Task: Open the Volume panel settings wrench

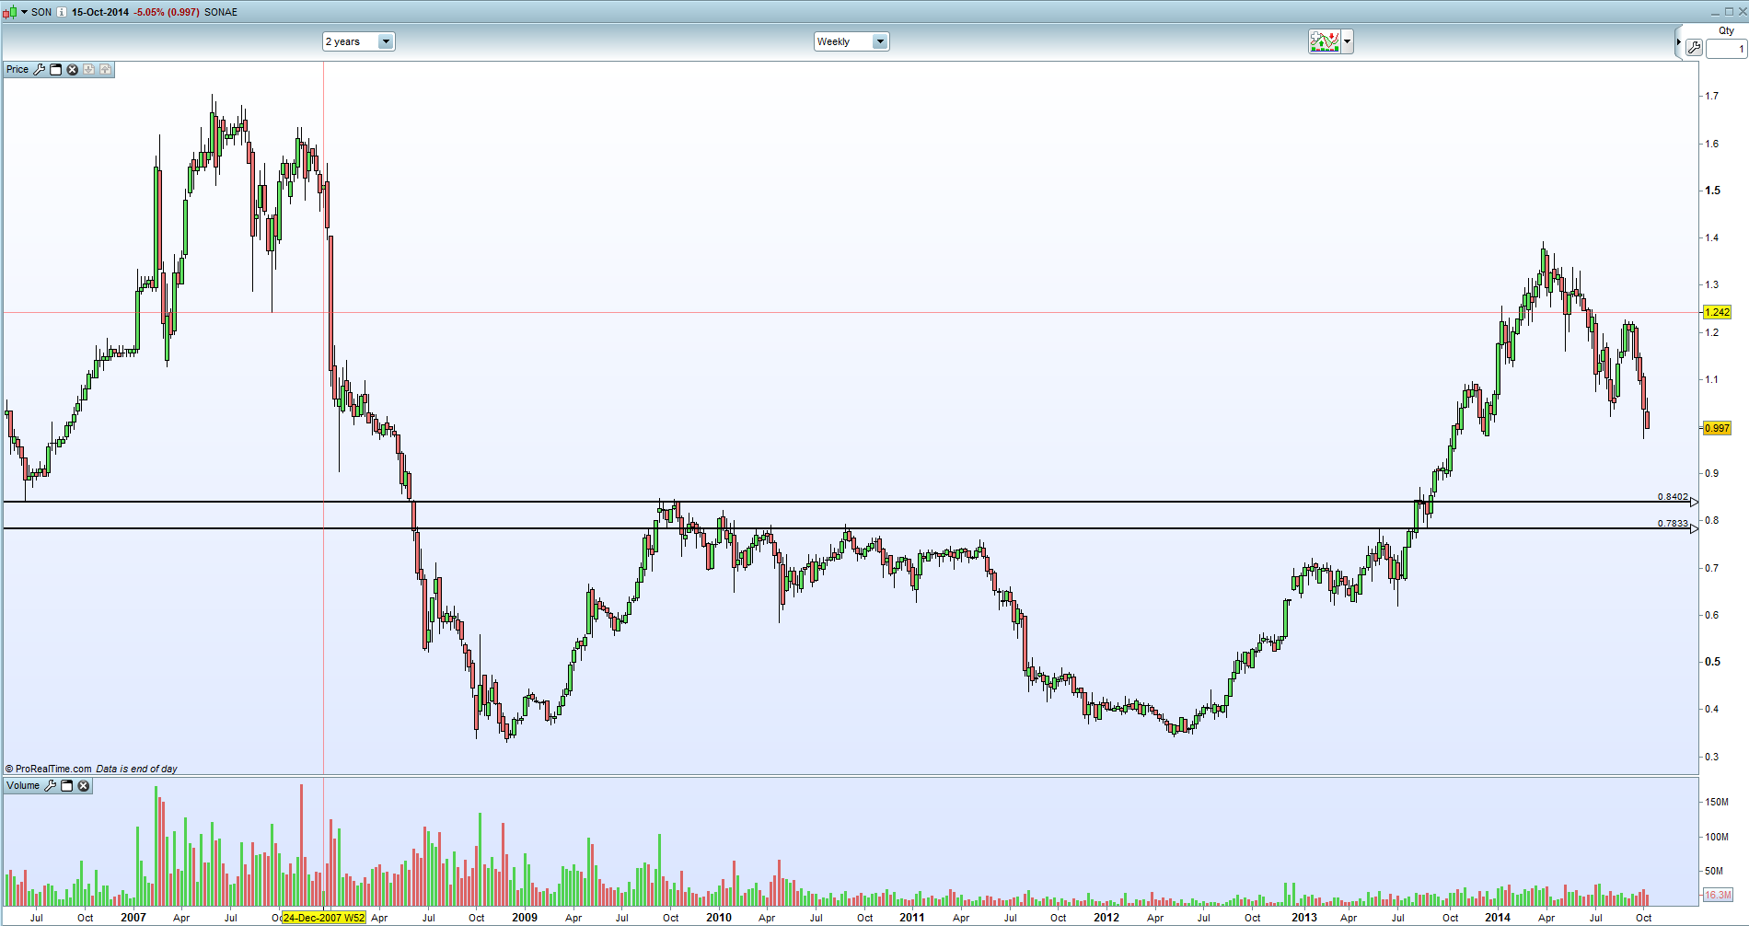Action: (x=51, y=785)
